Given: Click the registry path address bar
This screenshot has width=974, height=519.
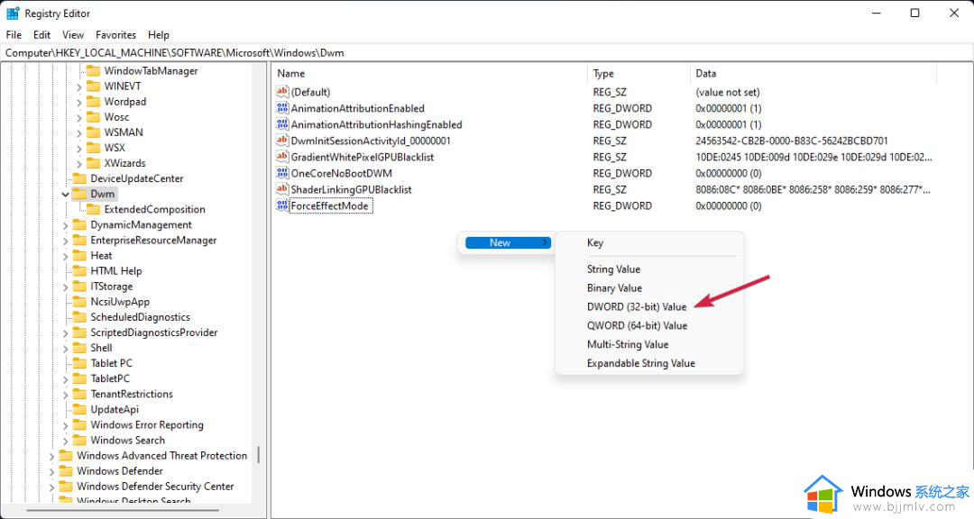Looking at the screenshot, I should (x=487, y=53).
